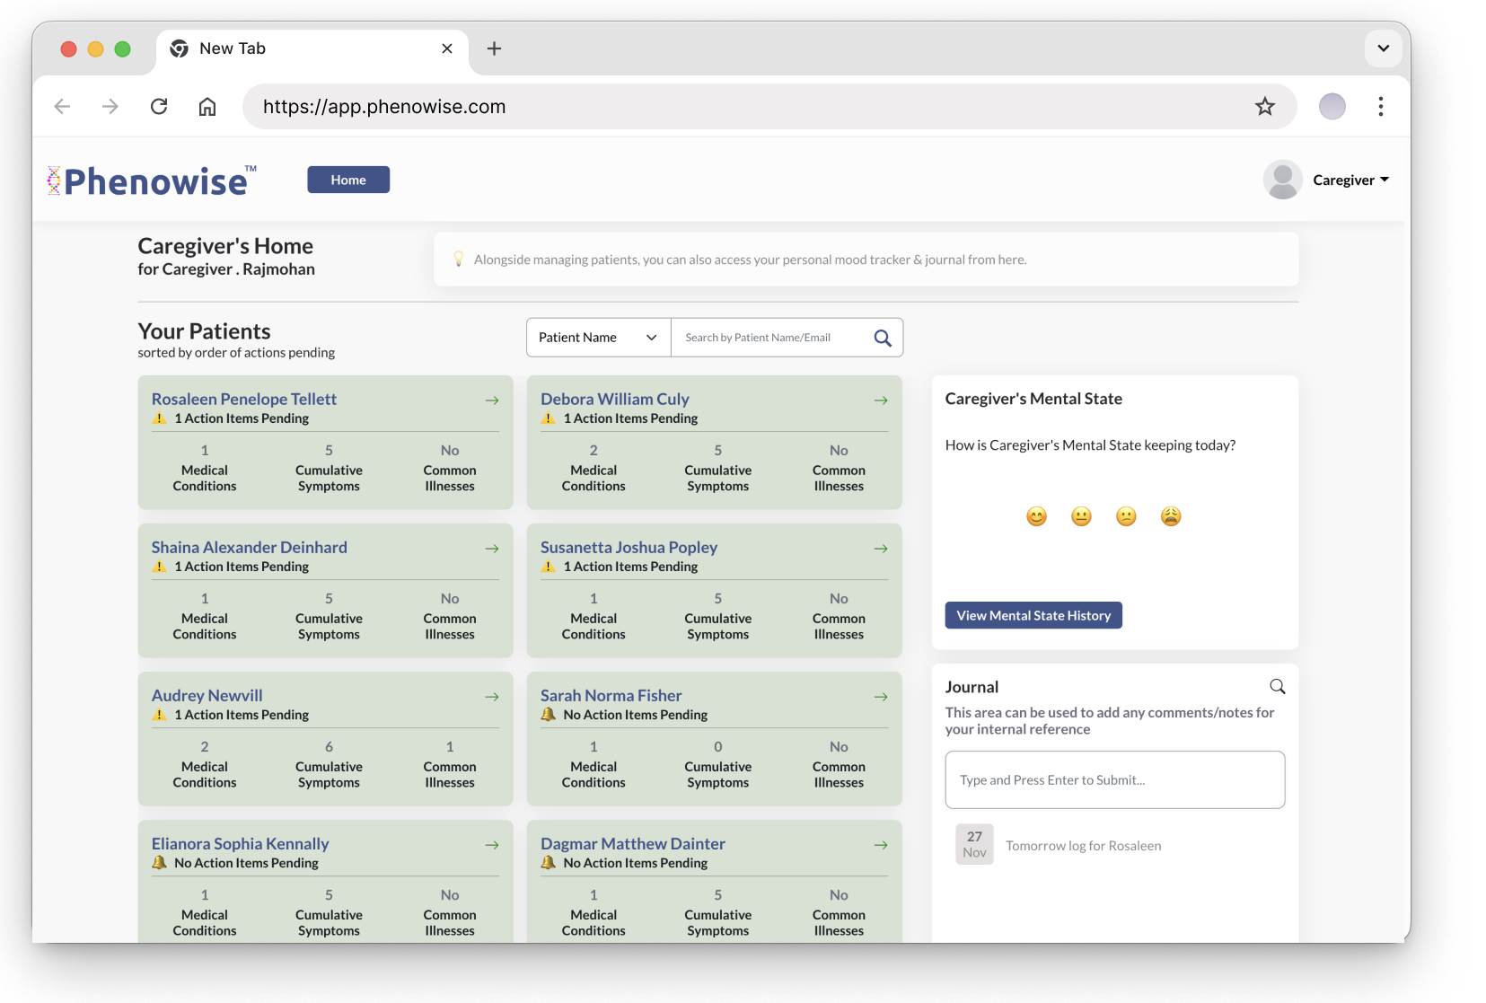
Task: Reload the page in browser
Action: pyautogui.click(x=159, y=107)
